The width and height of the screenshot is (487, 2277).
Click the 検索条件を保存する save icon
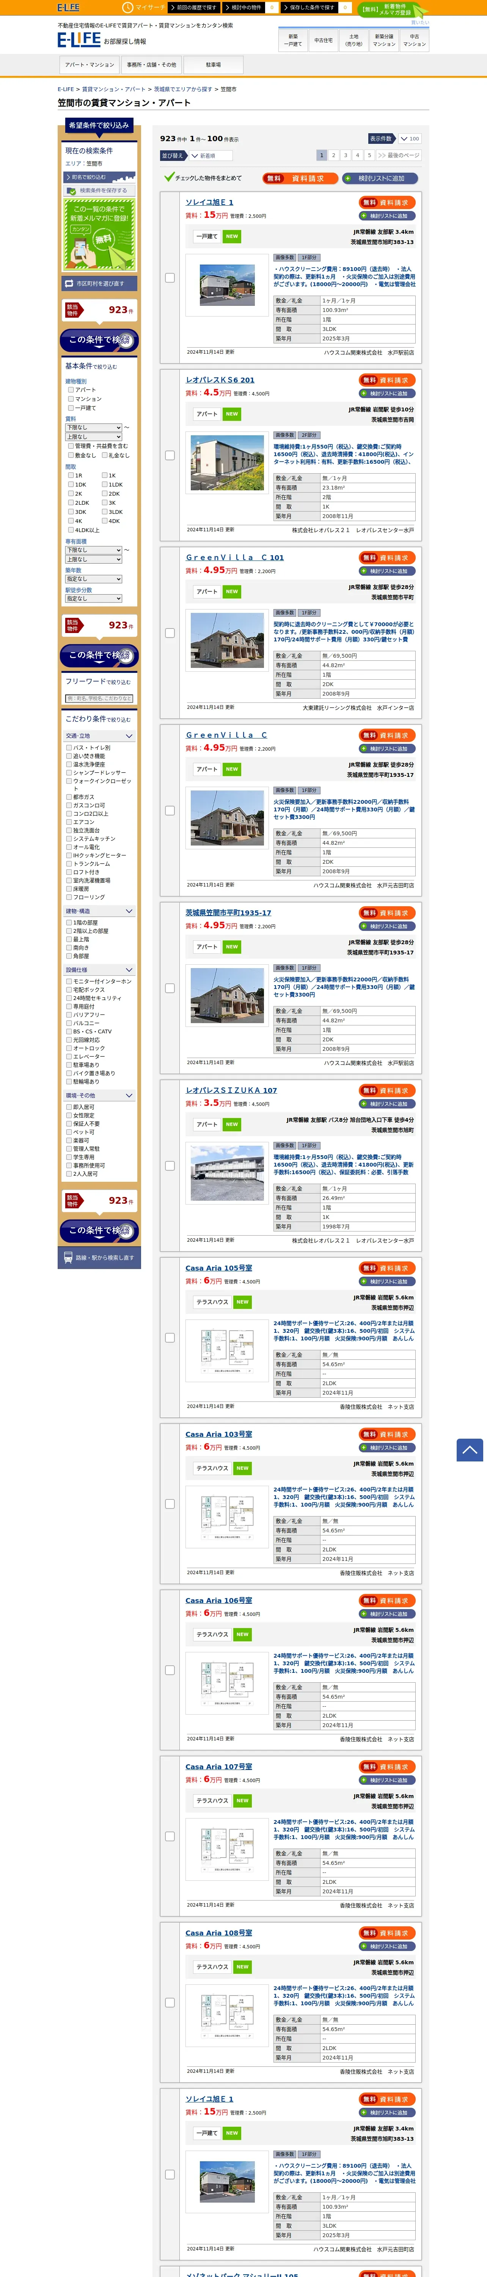(x=72, y=190)
